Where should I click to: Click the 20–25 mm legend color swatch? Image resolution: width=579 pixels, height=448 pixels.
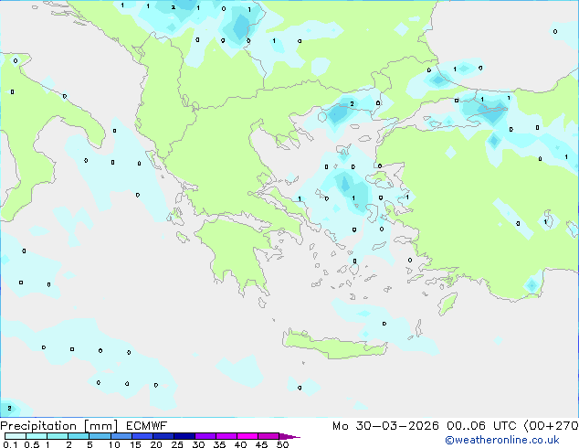pyautogui.click(x=163, y=436)
